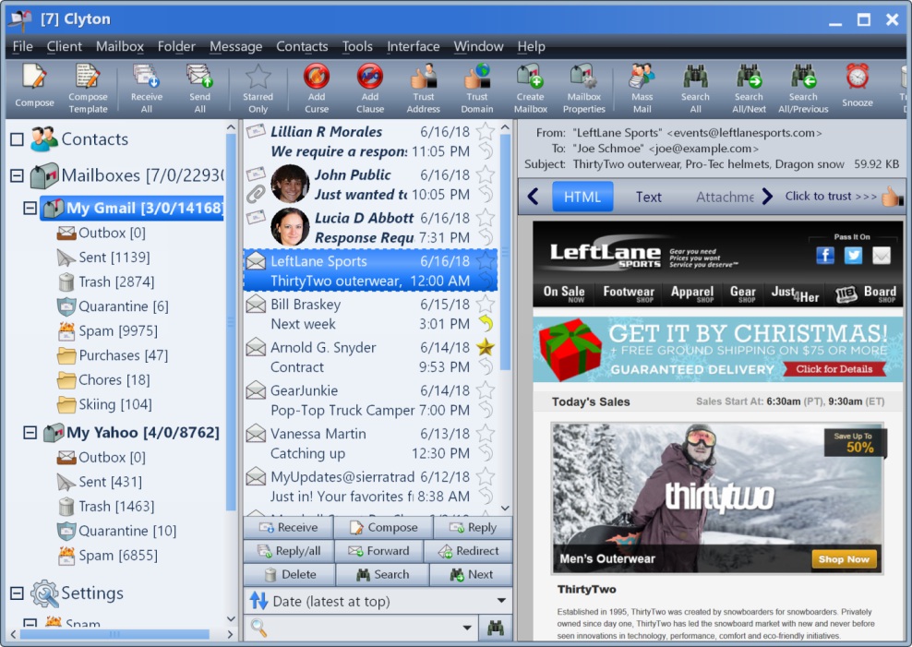Unstar the Arnold G. Snyder message

point(486,347)
